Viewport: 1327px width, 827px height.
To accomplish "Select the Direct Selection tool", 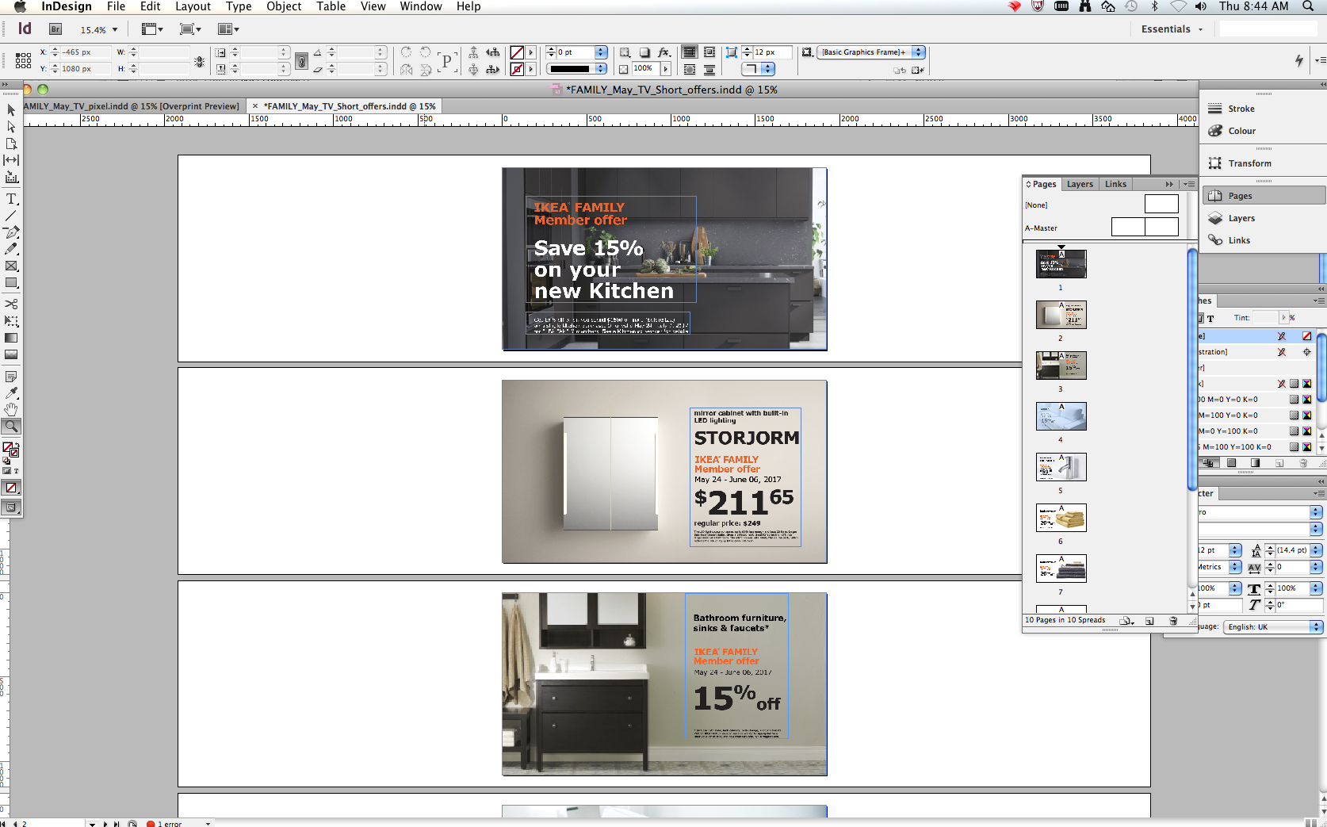I will (11, 127).
